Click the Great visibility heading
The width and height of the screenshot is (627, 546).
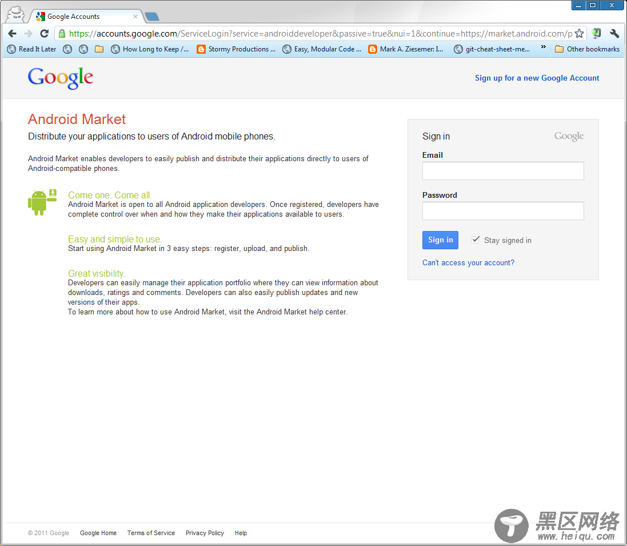coord(97,274)
